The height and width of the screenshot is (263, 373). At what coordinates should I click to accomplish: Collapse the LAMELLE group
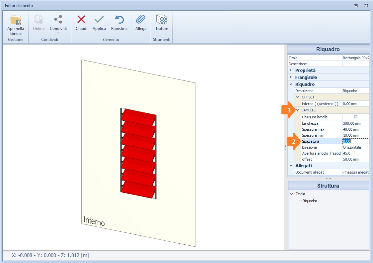click(x=298, y=110)
